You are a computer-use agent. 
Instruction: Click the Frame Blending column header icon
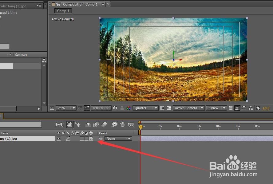(x=77, y=133)
